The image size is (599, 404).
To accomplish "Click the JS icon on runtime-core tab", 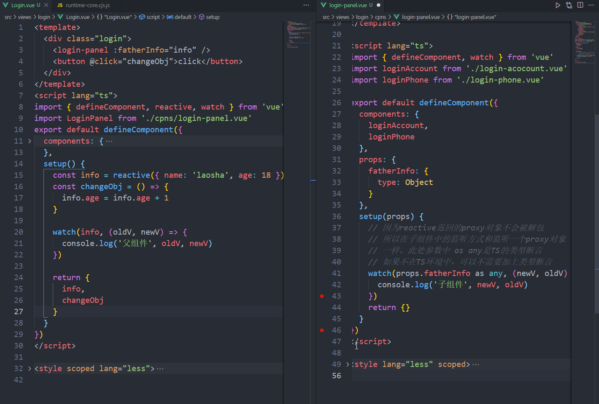I will tap(60, 5).
